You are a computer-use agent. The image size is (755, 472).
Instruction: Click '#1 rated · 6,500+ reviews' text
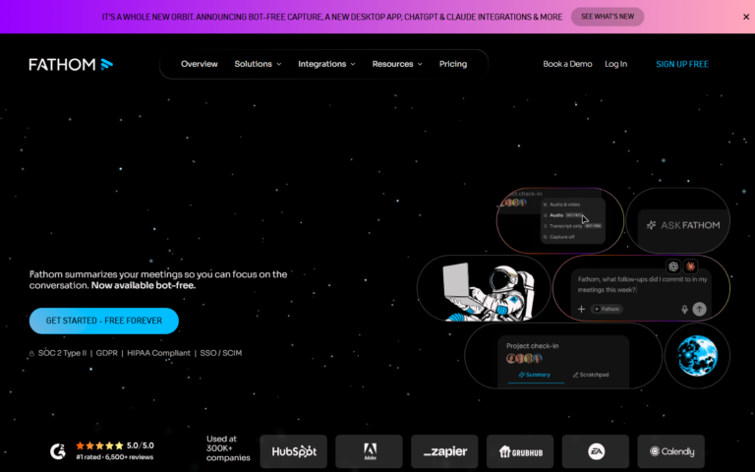tap(115, 457)
